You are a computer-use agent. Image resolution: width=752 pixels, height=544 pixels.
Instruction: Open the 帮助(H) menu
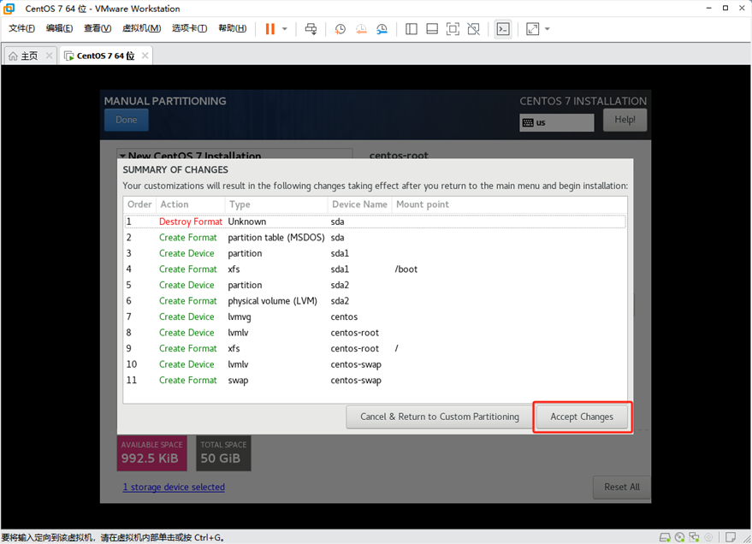coord(233,28)
